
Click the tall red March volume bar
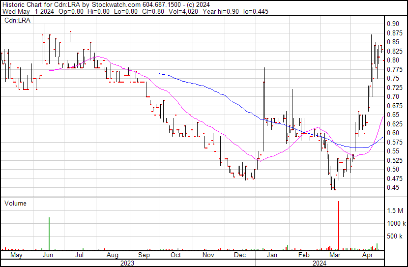click(x=339, y=225)
